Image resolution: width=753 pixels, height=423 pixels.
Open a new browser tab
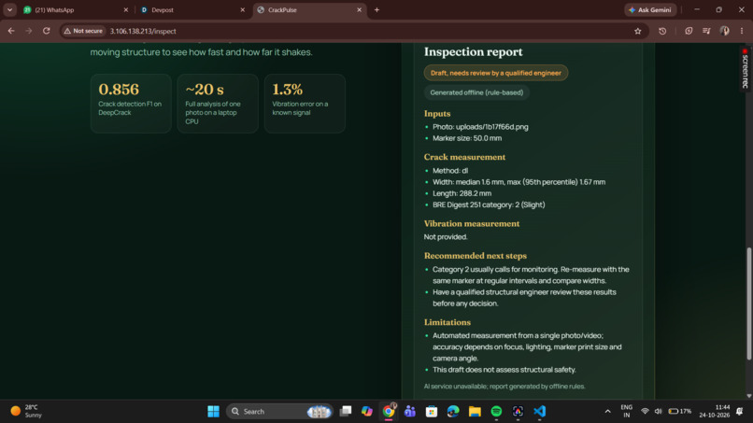376,9
